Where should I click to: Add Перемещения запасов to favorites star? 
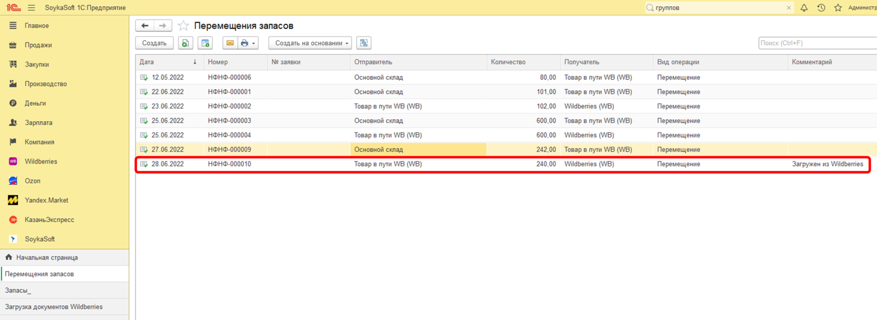click(183, 26)
